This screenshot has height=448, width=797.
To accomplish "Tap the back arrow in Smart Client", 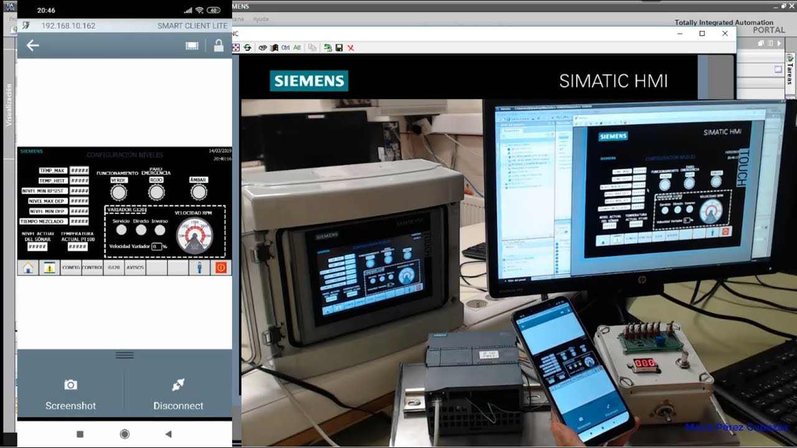I will click(32, 45).
